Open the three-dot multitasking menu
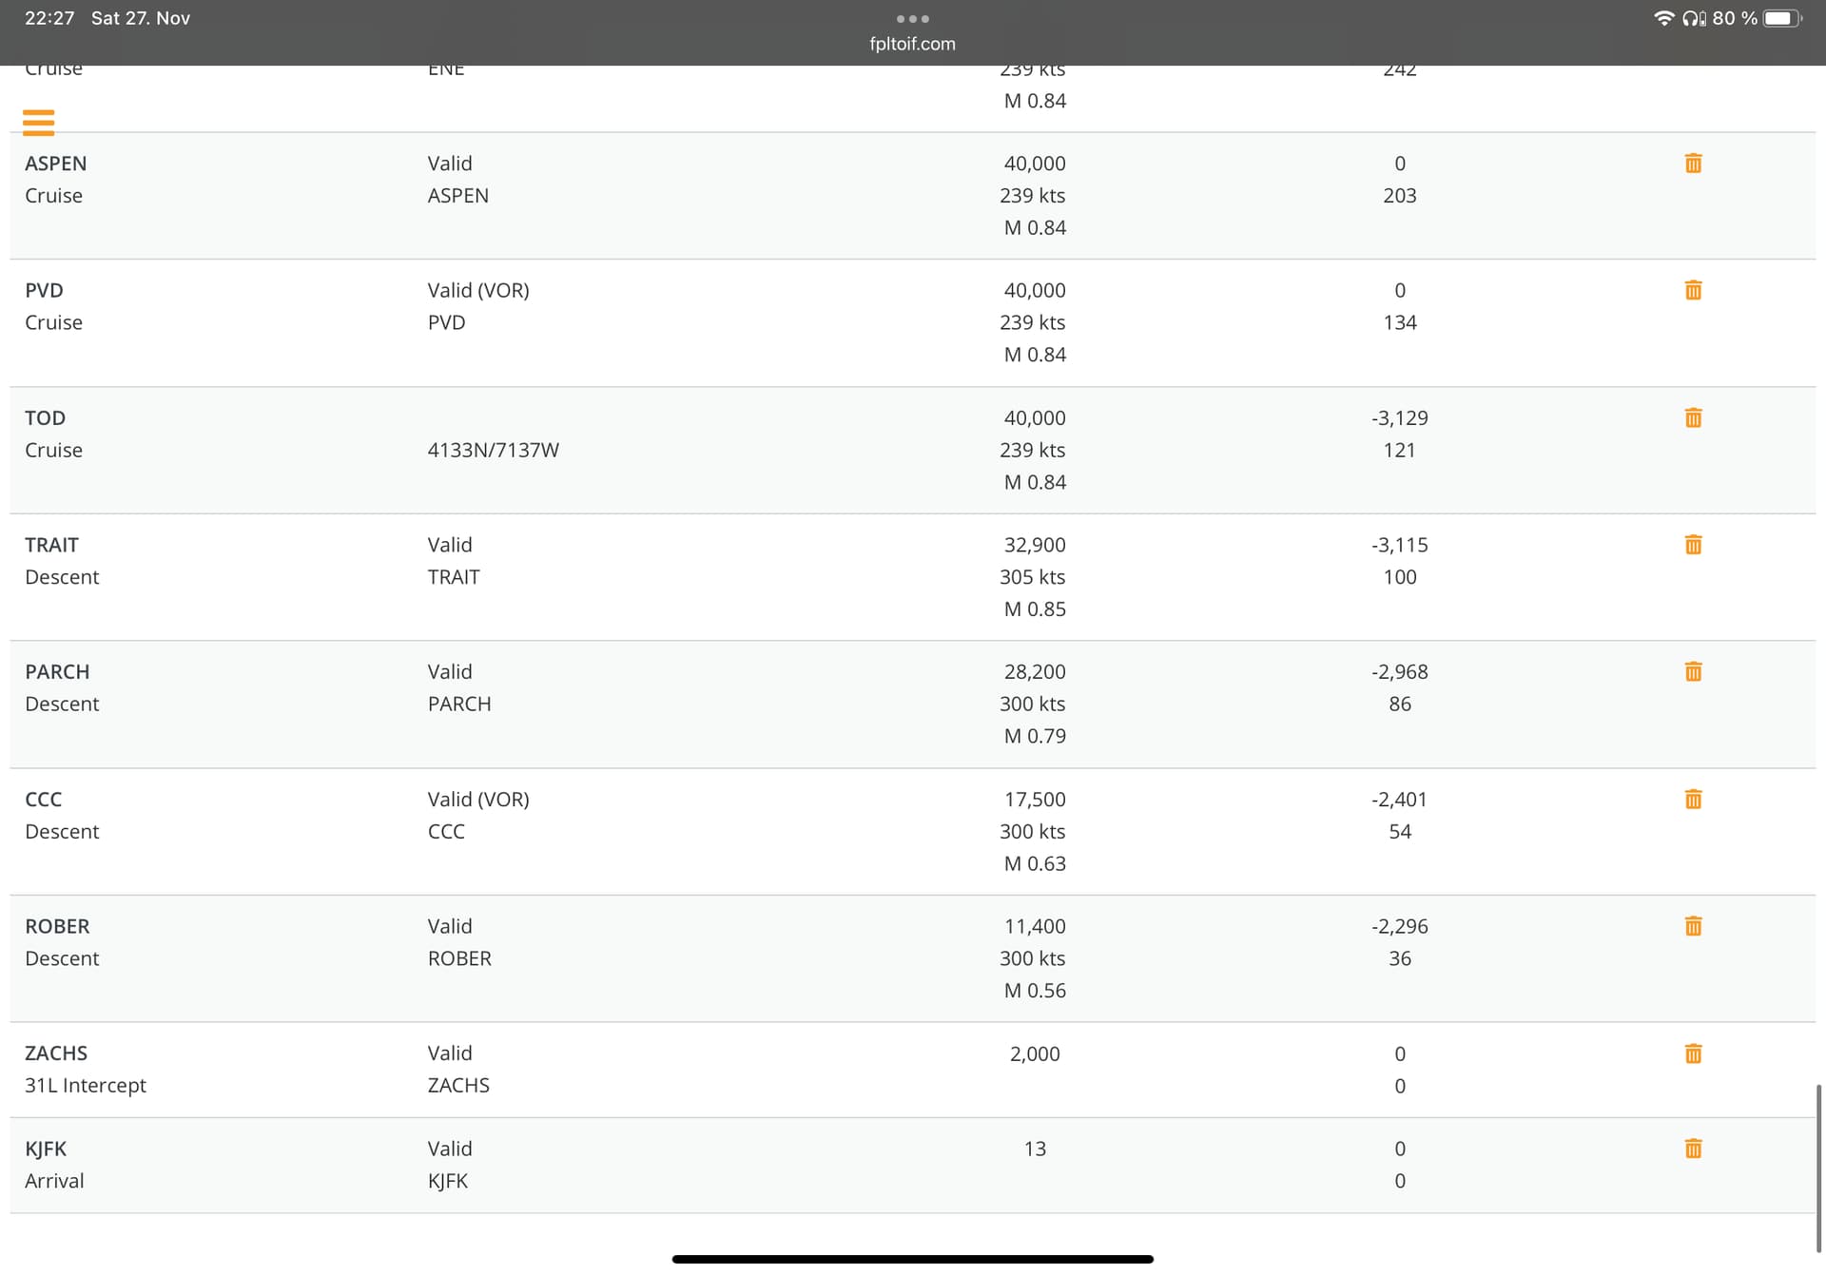This screenshot has width=1826, height=1275. [912, 19]
